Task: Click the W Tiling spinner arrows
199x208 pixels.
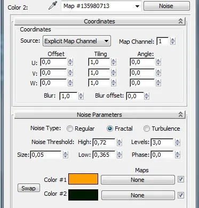Action: [114, 83]
